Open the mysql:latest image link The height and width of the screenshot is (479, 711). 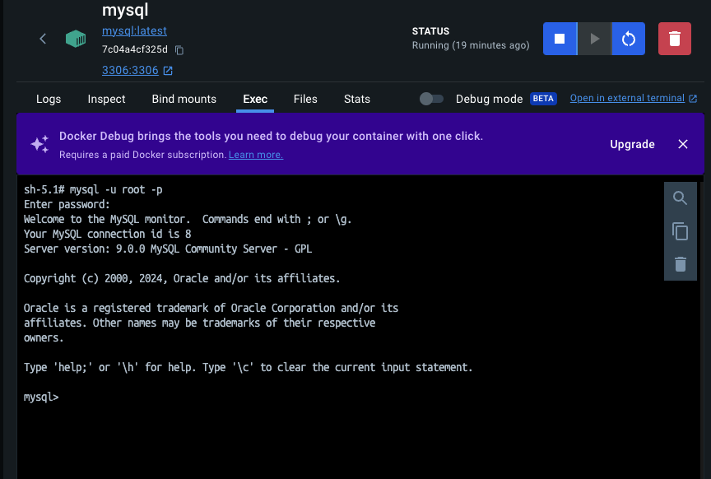coord(134,30)
